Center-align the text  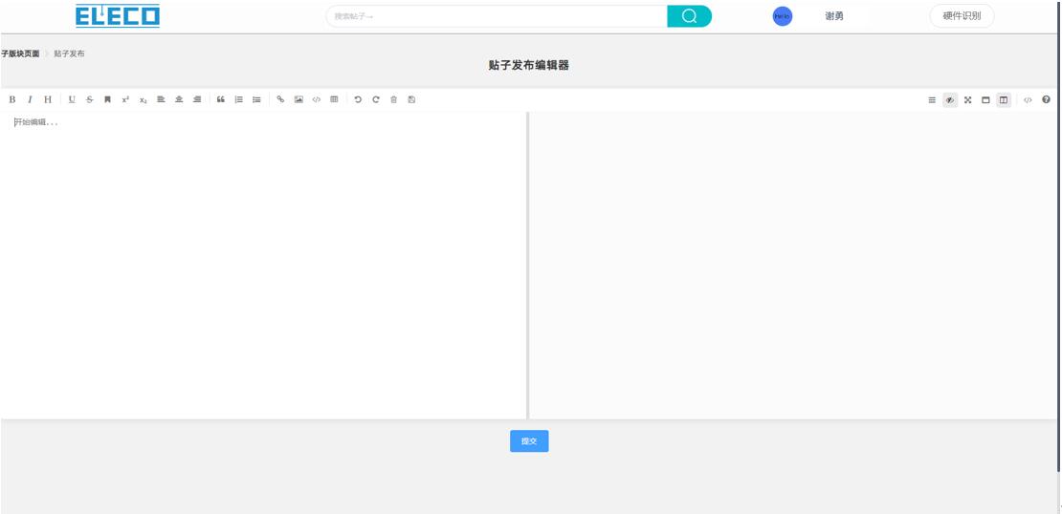click(179, 99)
